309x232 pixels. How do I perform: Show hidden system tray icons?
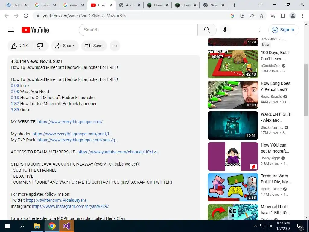tap(255, 226)
